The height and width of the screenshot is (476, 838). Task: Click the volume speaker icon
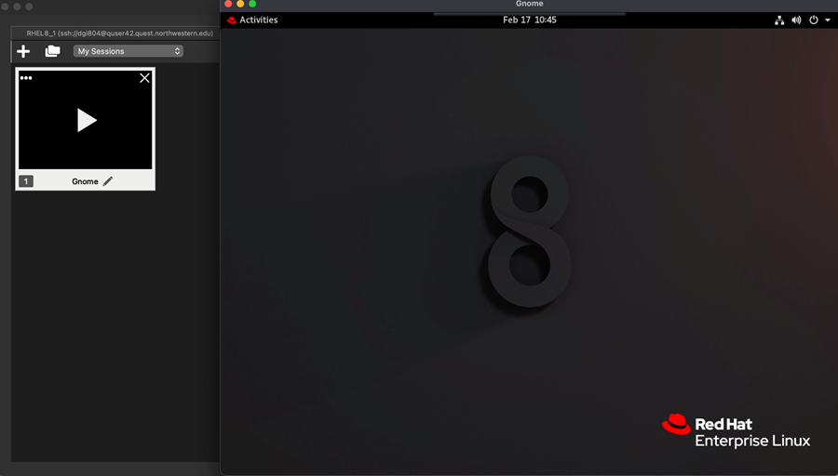796,20
